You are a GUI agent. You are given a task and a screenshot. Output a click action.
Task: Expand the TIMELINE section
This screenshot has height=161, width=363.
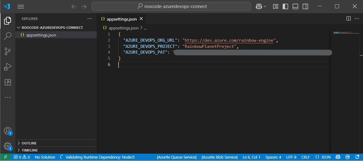(x=56, y=150)
